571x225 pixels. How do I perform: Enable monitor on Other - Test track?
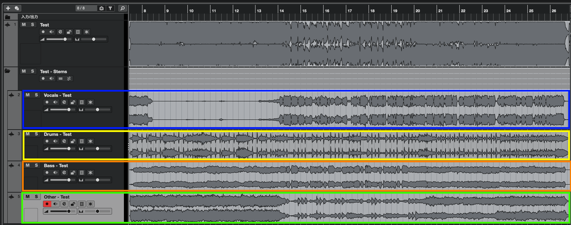[x=55, y=204]
